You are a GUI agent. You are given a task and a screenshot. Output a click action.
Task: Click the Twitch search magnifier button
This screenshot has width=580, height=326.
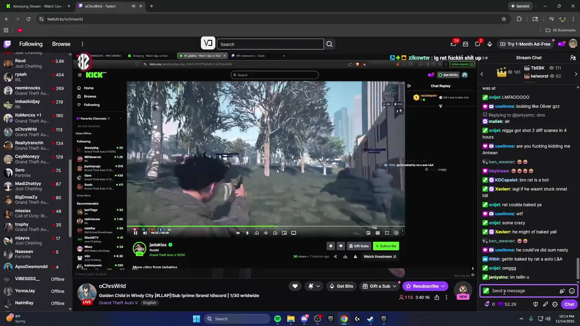pyautogui.click(x=329, y=44)
